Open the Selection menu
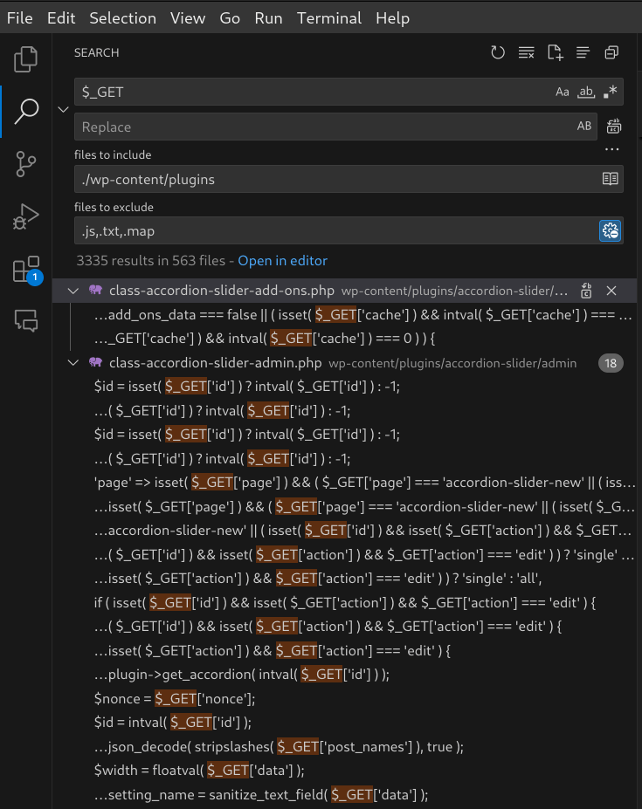Screen dimensions: 642x809 pyautogui.click(x=122, y=18)
